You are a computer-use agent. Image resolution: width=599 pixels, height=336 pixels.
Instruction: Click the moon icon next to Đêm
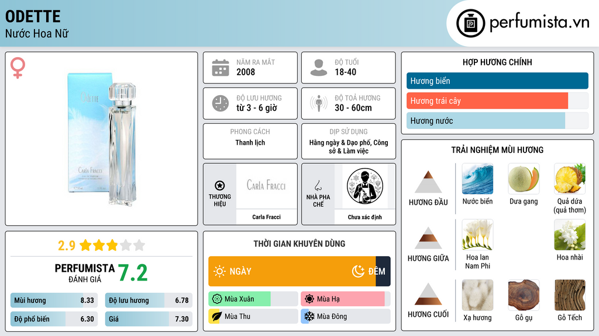[358, 271]
